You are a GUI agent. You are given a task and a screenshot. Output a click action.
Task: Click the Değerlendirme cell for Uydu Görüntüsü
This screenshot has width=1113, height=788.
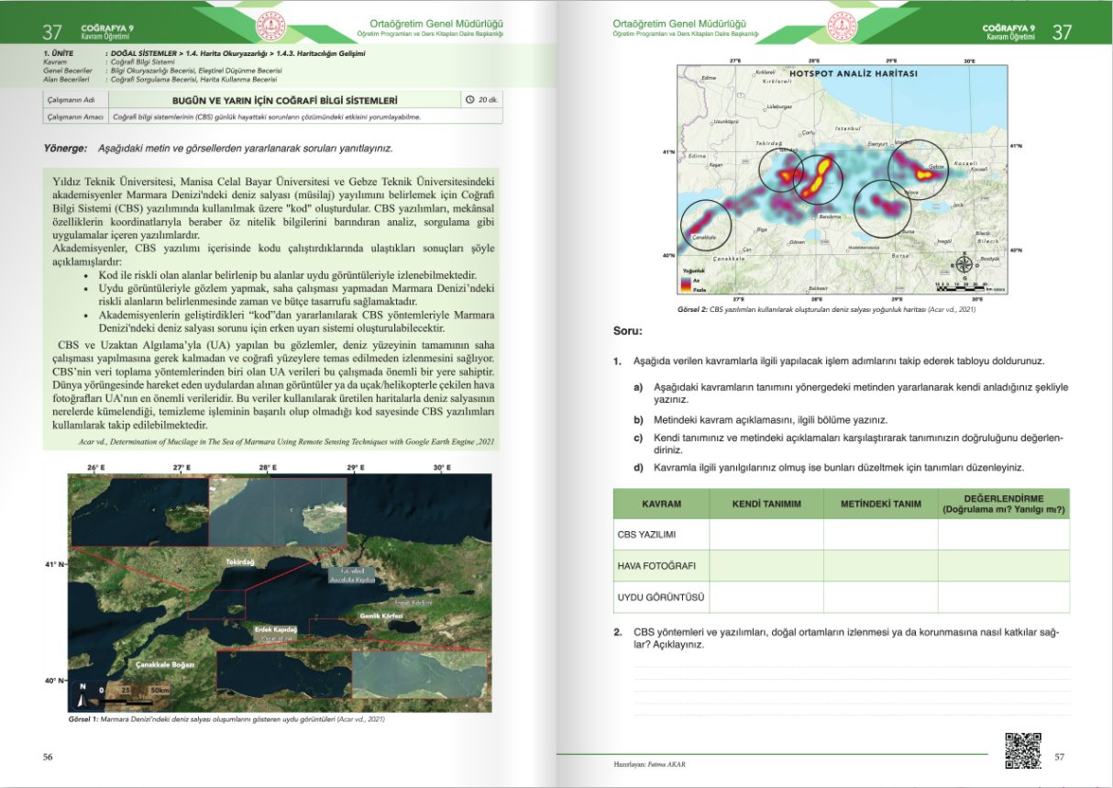(1003, 597)
